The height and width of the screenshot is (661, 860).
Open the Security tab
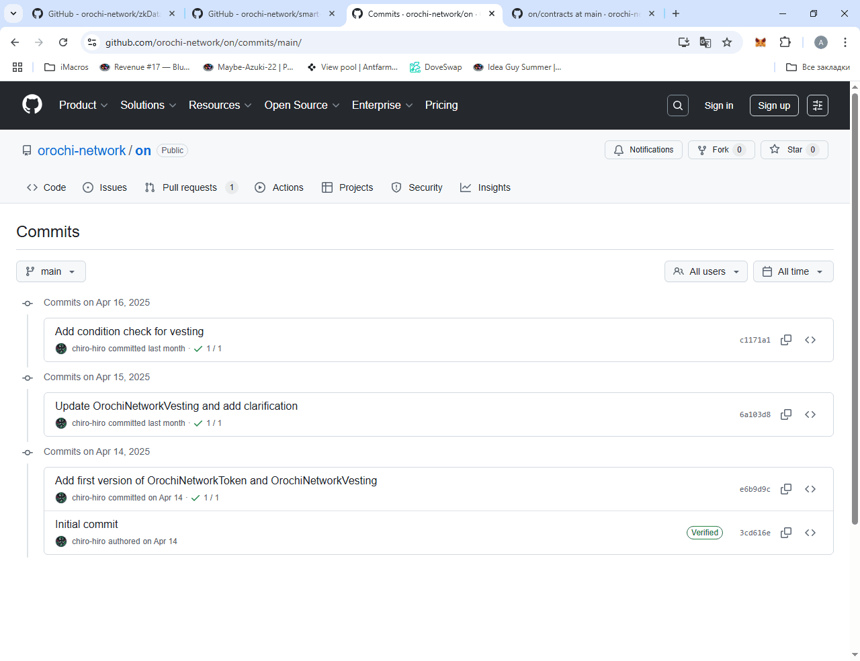[x=417, y=187]
